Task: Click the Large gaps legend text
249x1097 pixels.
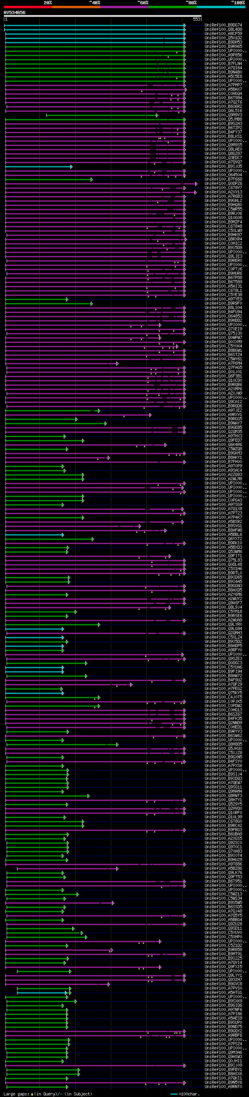Action: click(48, 1094)
